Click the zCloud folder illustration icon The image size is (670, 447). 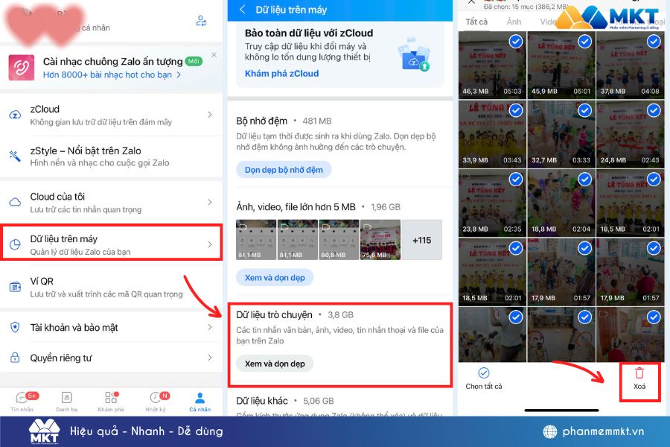tap(414, 54)
